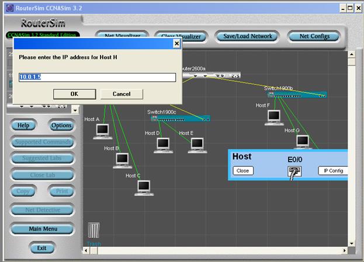This screenshot has width=364, height=262.
Task: Click the Host A computer icon
Action: pos(103,130)
